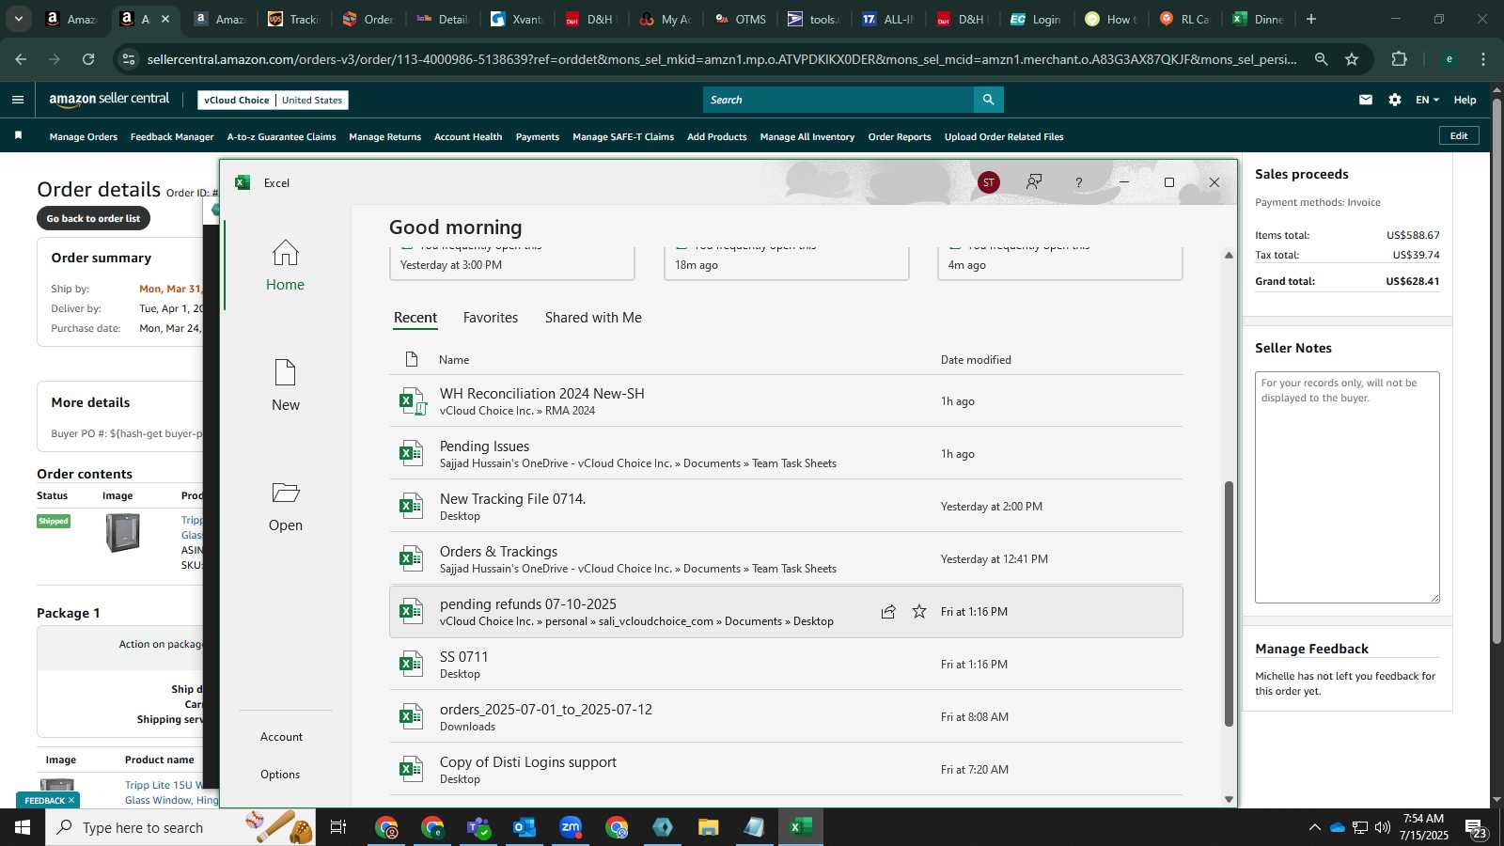Open Seller Central mail messages icon
Viewport: 1504px width, 846px height.
point(1366,100)
